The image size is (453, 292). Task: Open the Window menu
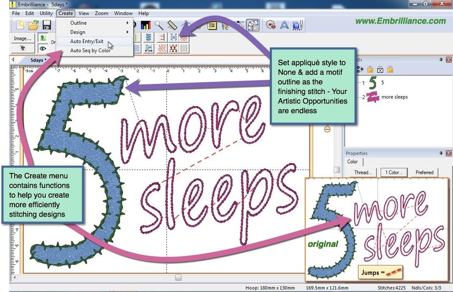[x=123, y=13]
